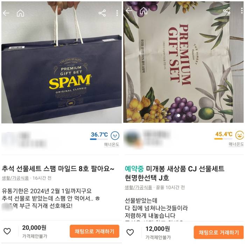Open home from SPAM listing header

20,13
